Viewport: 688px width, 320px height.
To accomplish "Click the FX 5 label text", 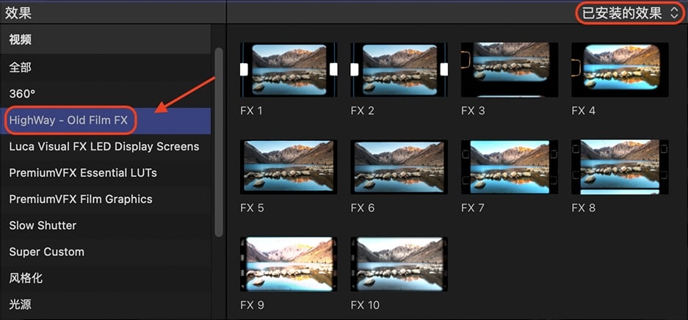I will pos(253,208).
